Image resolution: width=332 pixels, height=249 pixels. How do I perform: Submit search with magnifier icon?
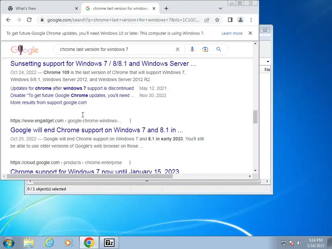coord(219,49)
